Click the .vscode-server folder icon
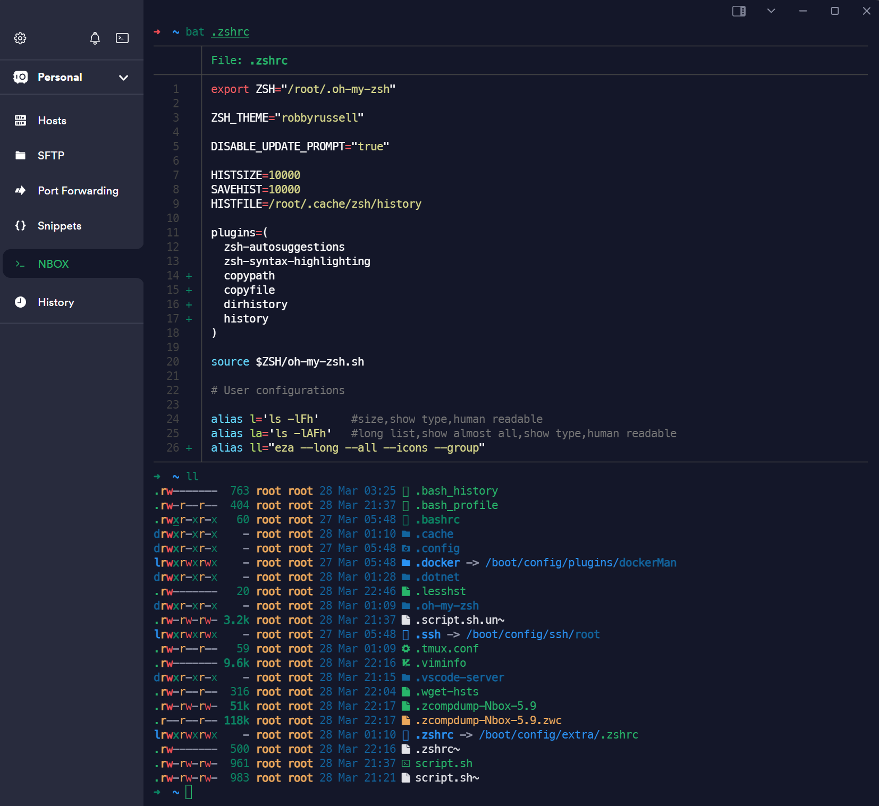Viewport: 879px width, 806px height. (x=406, y=677)
